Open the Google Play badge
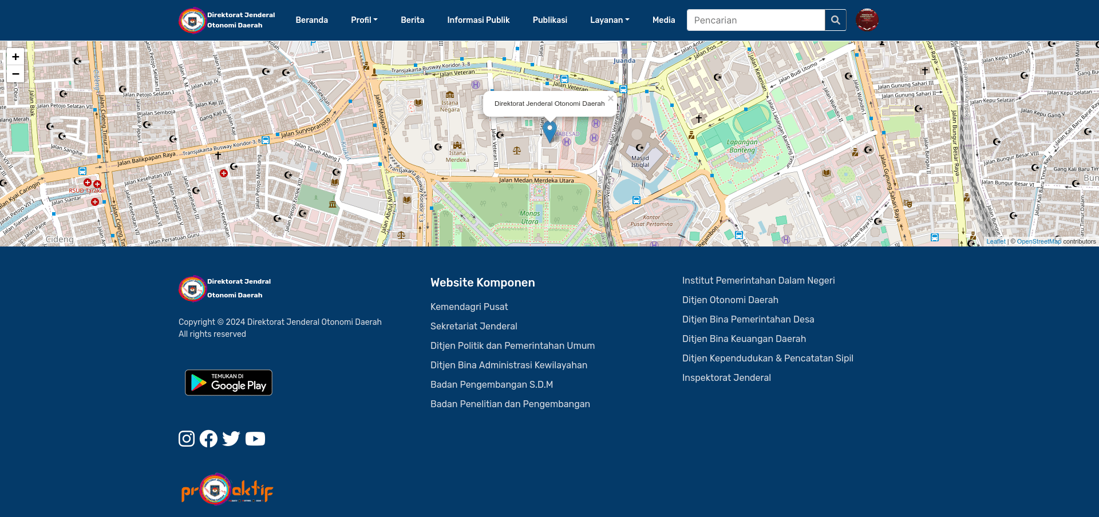Viewport: 1099px width, 517px height. pos(228,383)
